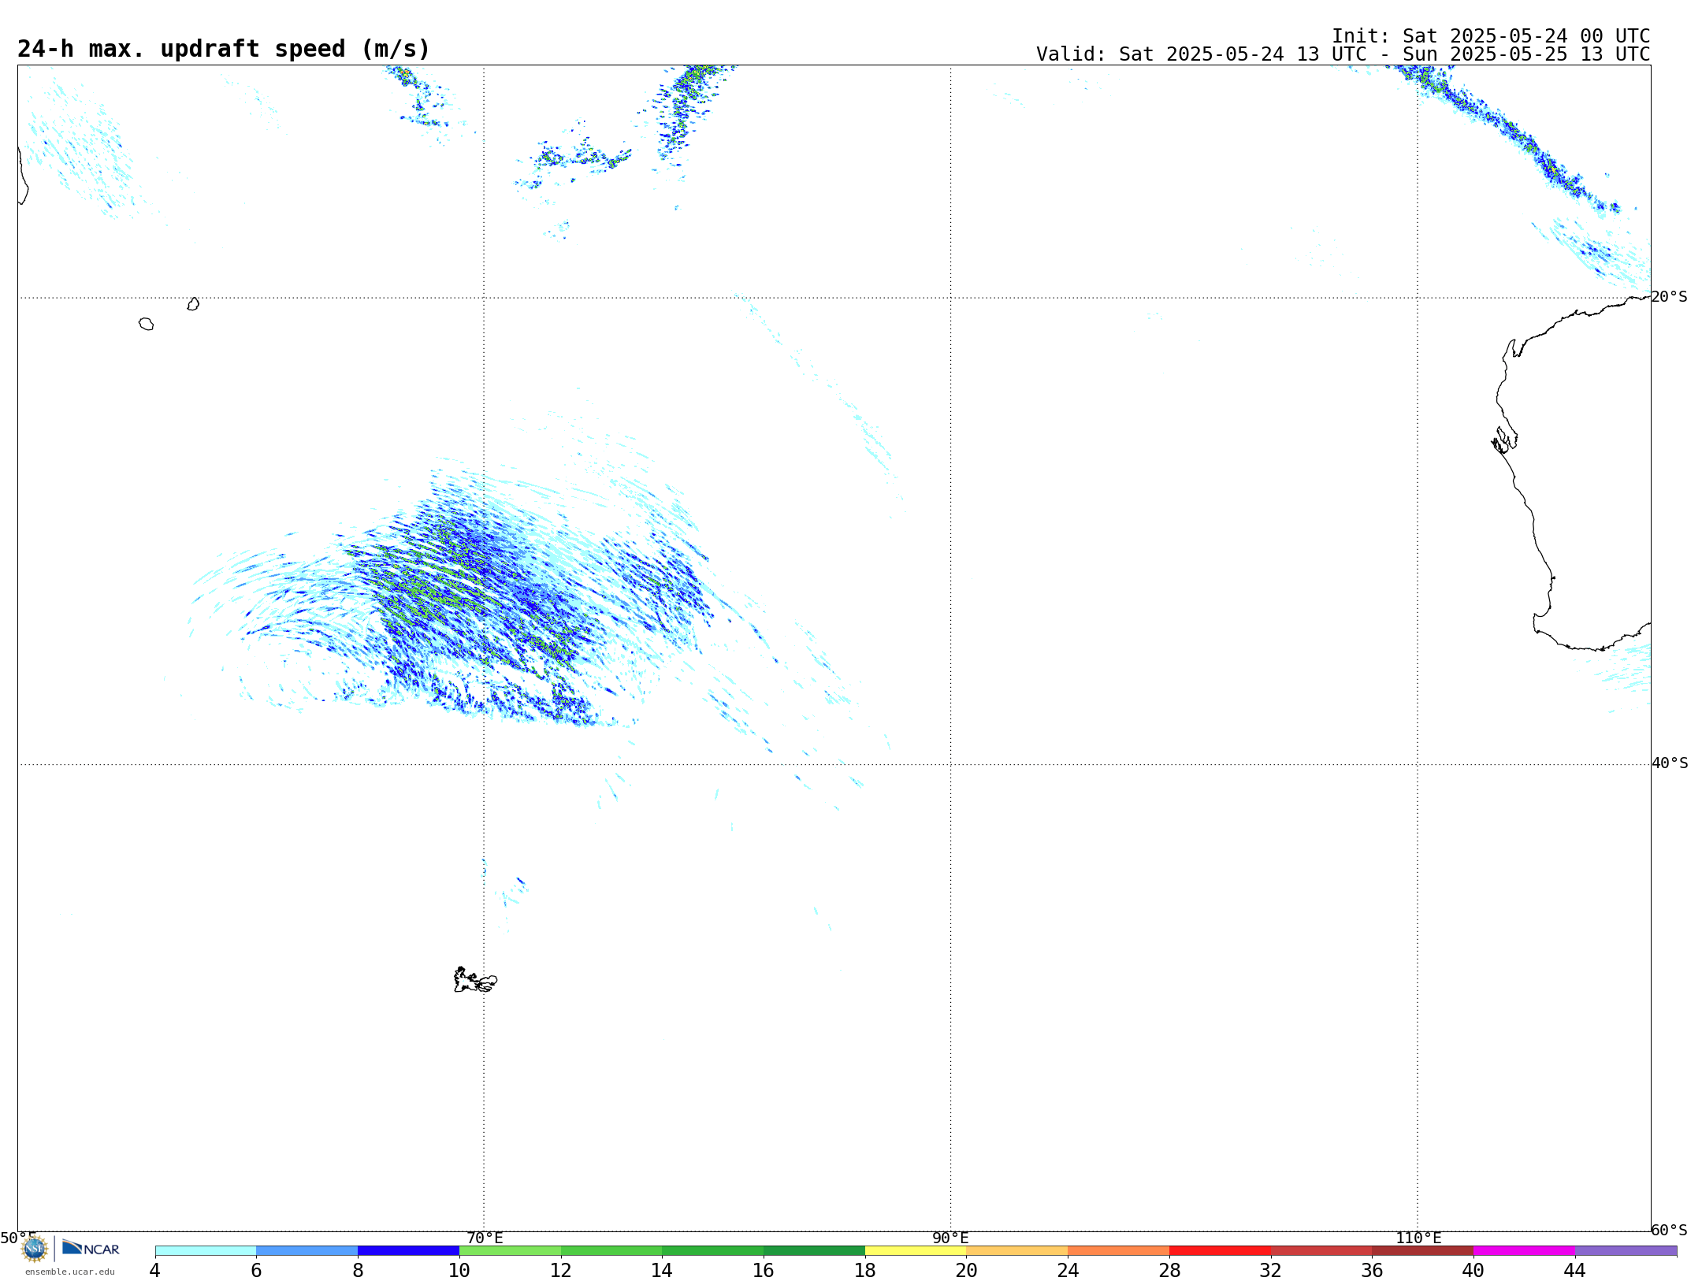Pick the magenta 40–44 m/s colorbar segment
Screen dimensions: 1702x1281
[1524, 1251]
